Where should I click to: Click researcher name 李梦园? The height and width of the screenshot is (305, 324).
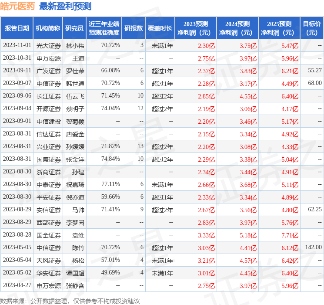tap(75, 223)
